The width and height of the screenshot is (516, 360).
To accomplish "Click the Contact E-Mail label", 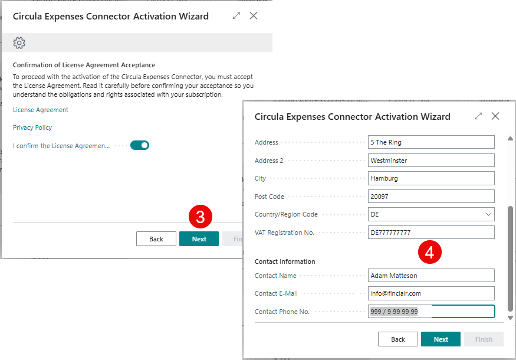I will point(276,293).
